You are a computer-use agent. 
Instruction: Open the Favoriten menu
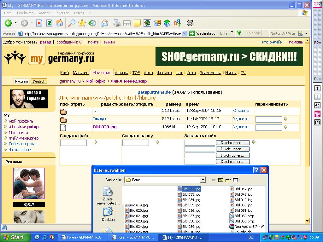tap(62, 13)
